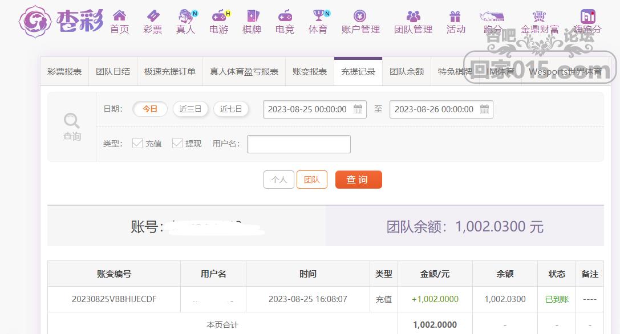Open the 跑分 icon
The width and height of the screenshot is (620, 334).
(492, 16)
